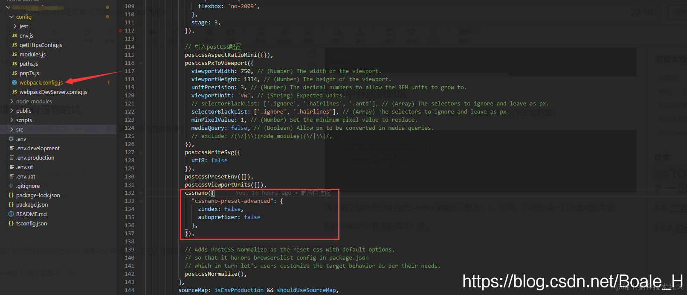Viewport: 687px width, 295px height.
Task: Click the lines icon of .env.development
Action: point(12,149)
